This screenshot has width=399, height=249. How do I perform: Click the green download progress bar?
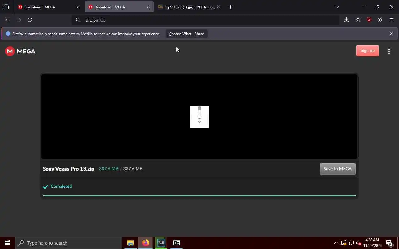(x=199, y=196)
